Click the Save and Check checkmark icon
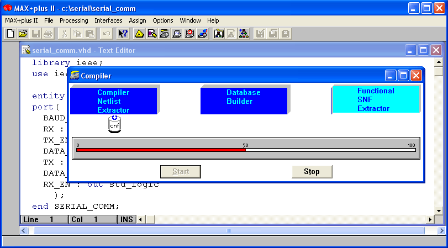448x248 pixels. click(260, 34)
